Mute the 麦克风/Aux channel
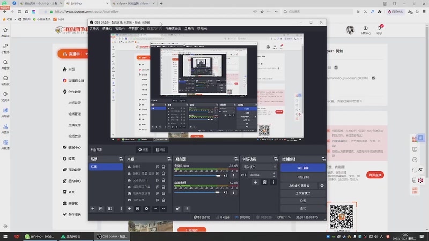Image resolution: width=429 pixels, height=241 pixels. click(225, 176)
